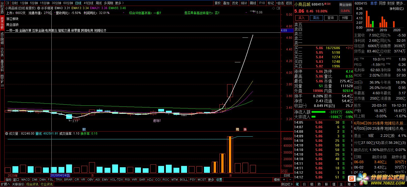Click the 卖出 sell button

316,18
